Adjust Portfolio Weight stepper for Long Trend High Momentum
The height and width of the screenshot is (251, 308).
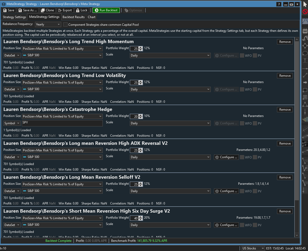[x=140, y=49]
